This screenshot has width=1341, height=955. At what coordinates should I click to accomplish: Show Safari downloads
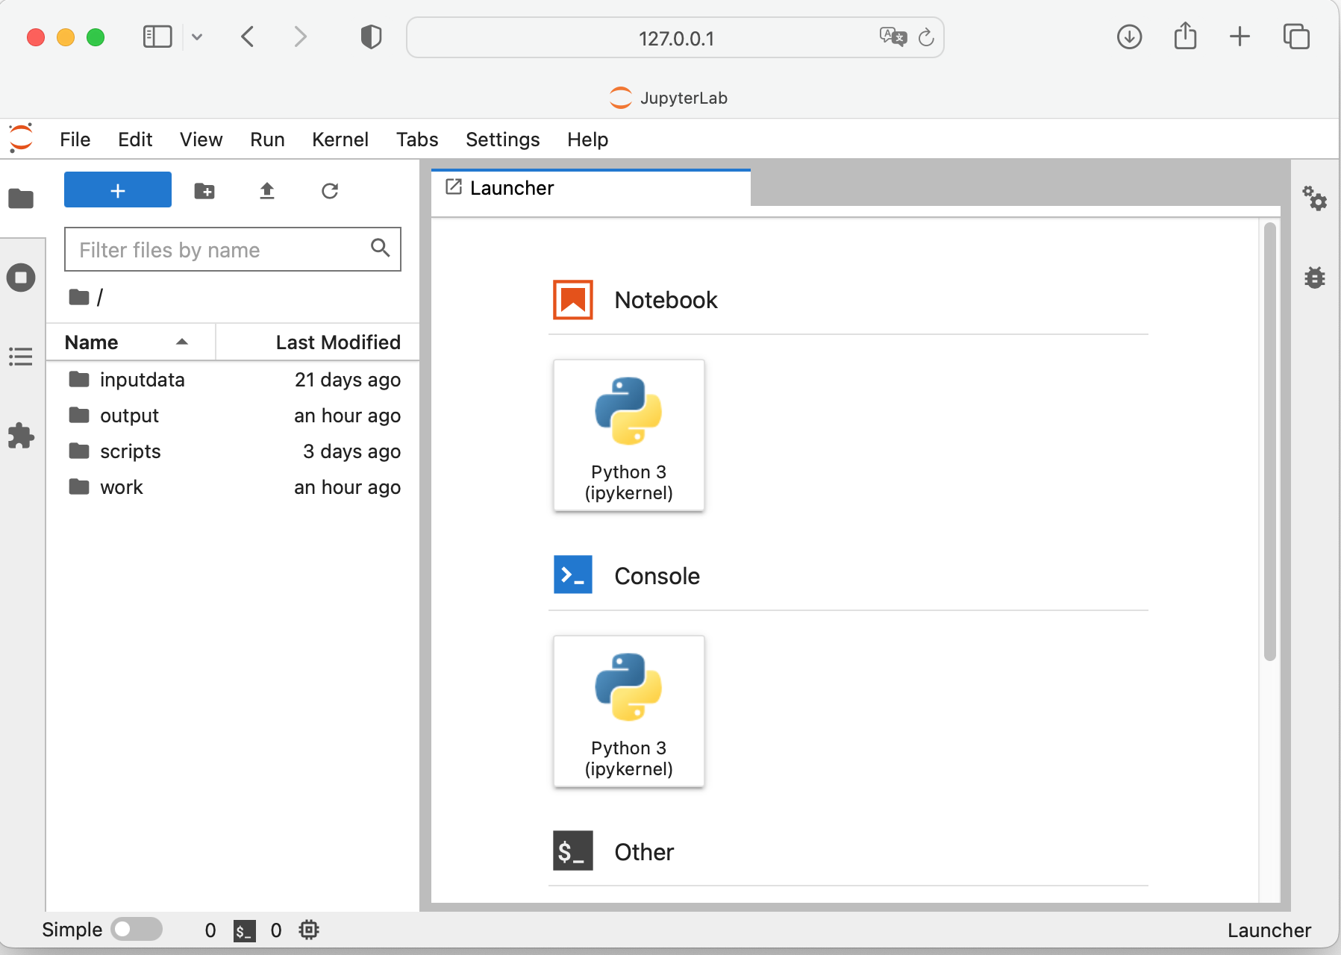tap(1130, 37)
